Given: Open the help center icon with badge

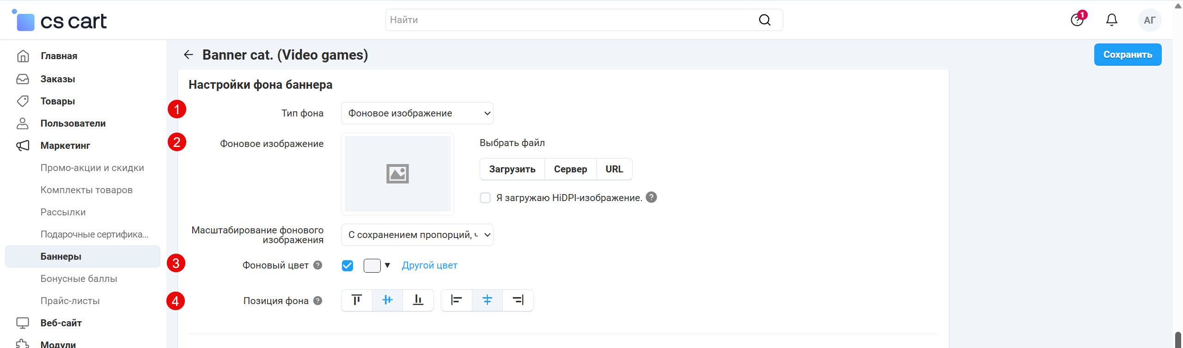Looking at the screenshot, I should (1078, 20).
